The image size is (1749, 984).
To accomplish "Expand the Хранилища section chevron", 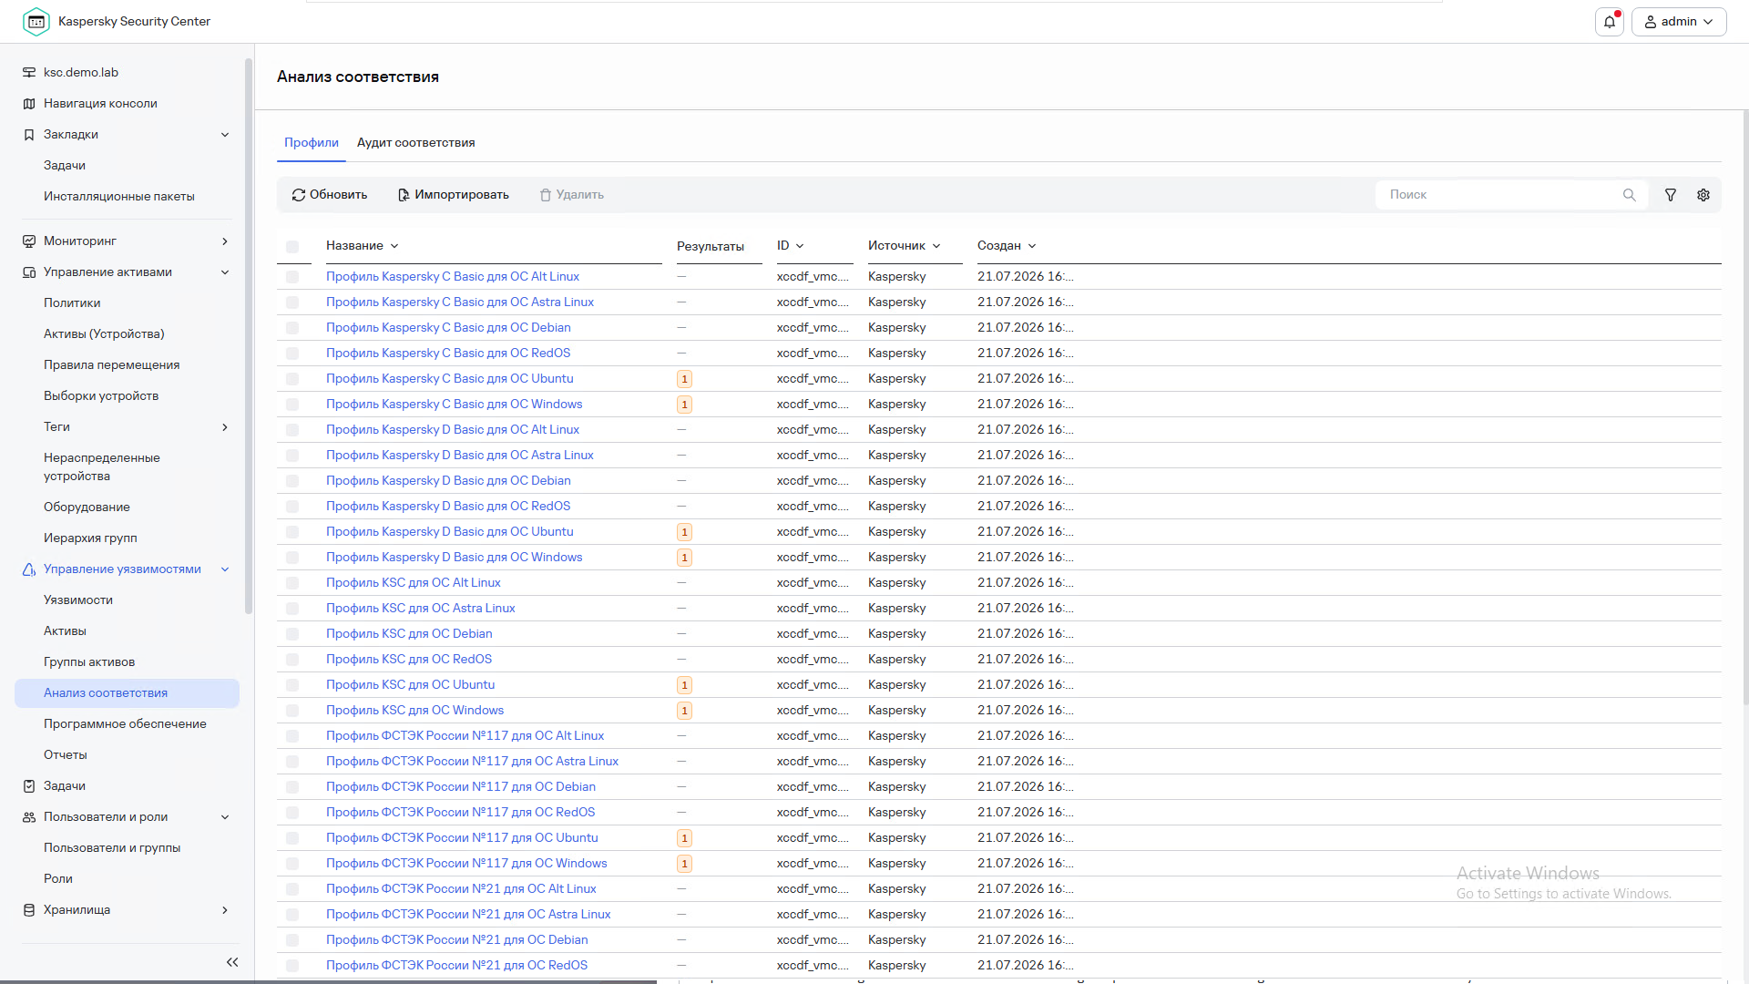I will click(x=225, y=910).
